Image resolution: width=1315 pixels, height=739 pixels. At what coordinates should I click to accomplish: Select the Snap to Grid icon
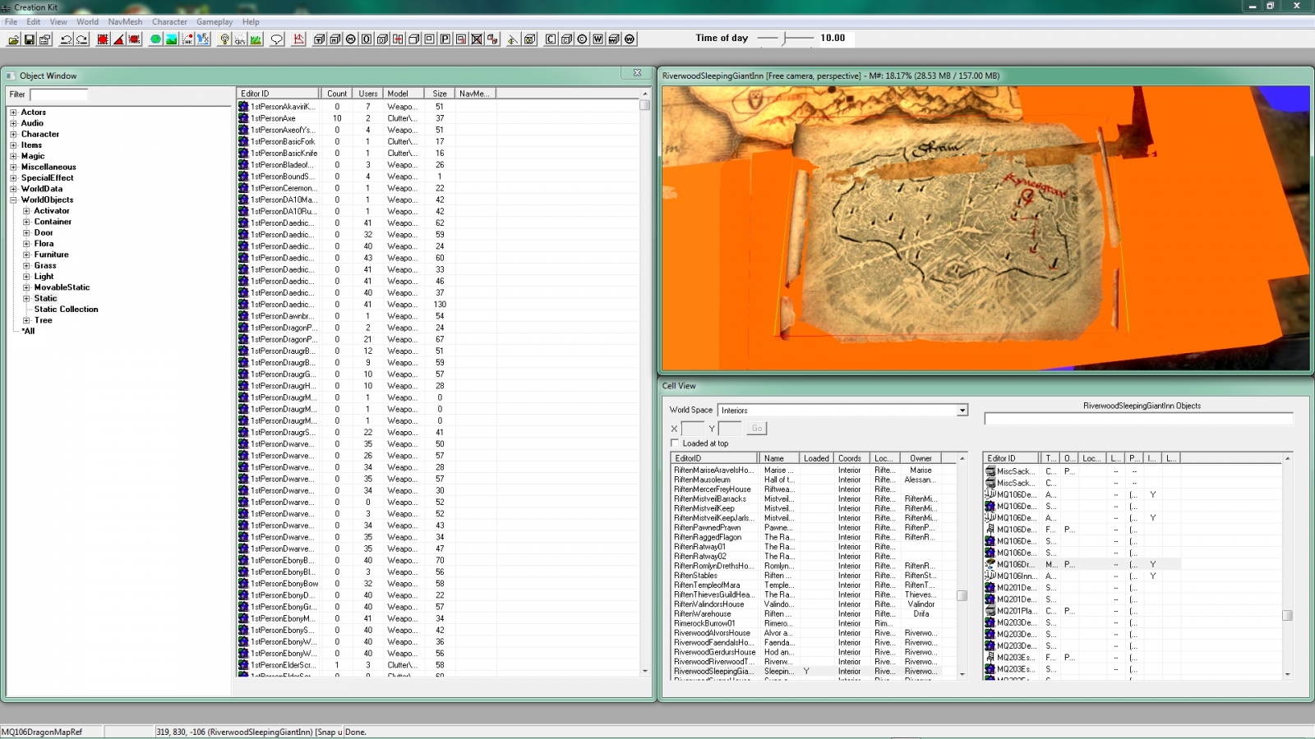click(102, 39)
